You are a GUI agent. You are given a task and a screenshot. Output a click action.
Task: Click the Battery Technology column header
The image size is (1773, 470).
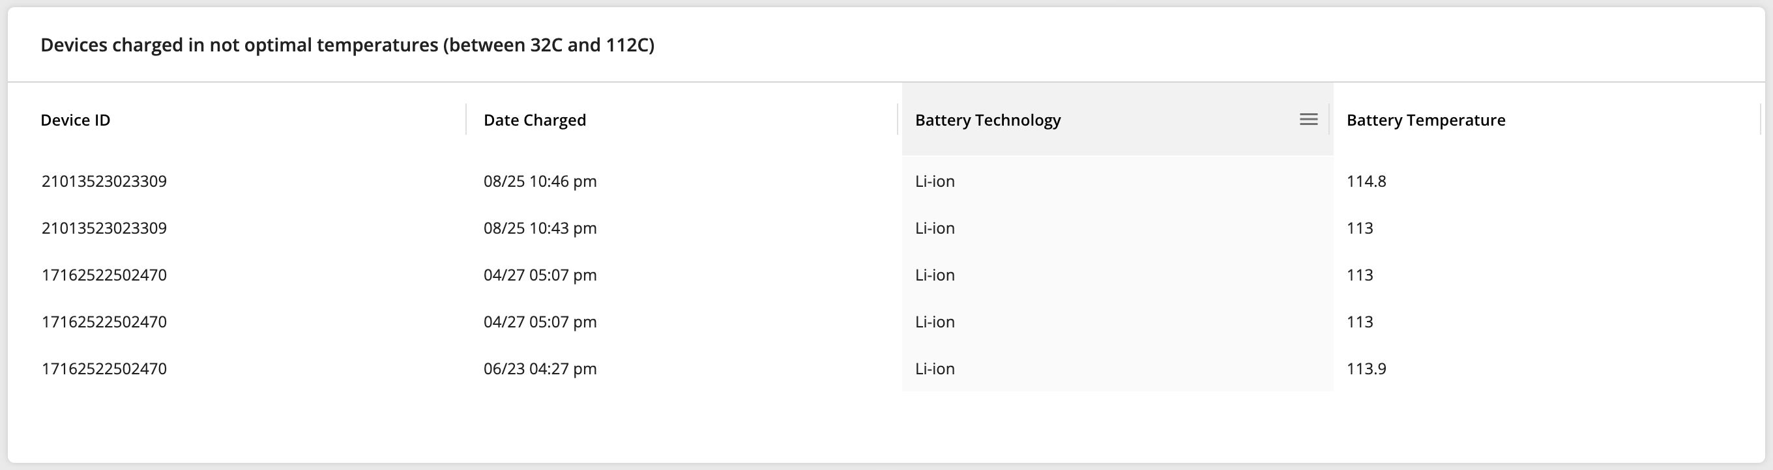pyautogui.click(x=988, y=120)
